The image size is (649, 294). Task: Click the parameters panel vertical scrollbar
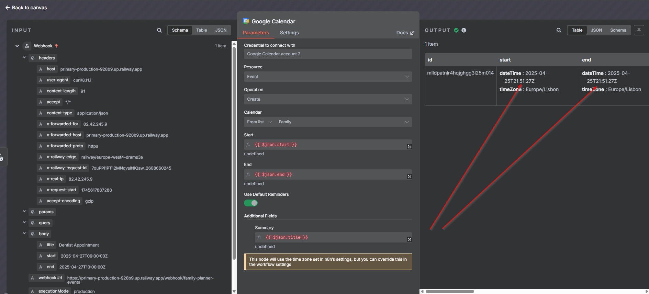tap(234, 153)
